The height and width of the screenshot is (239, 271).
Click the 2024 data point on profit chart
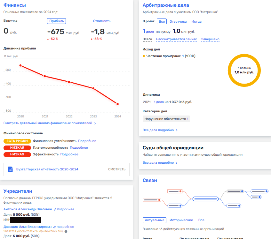[x=118, y=104]
